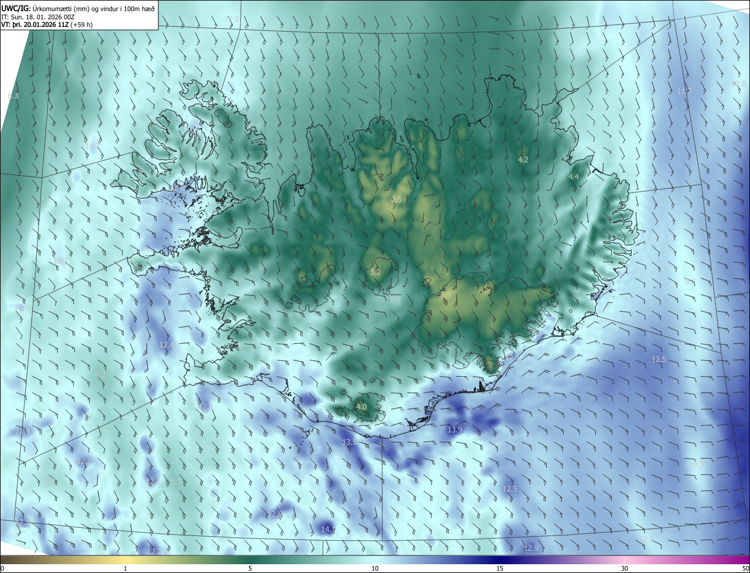The height and width of the screenshot is (573, 750).
Task: Click the '50' tick on the color scale
Action: (x=745, y=568)
